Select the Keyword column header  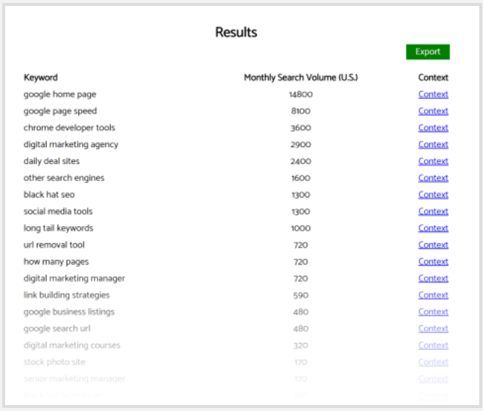coord(41,78)
